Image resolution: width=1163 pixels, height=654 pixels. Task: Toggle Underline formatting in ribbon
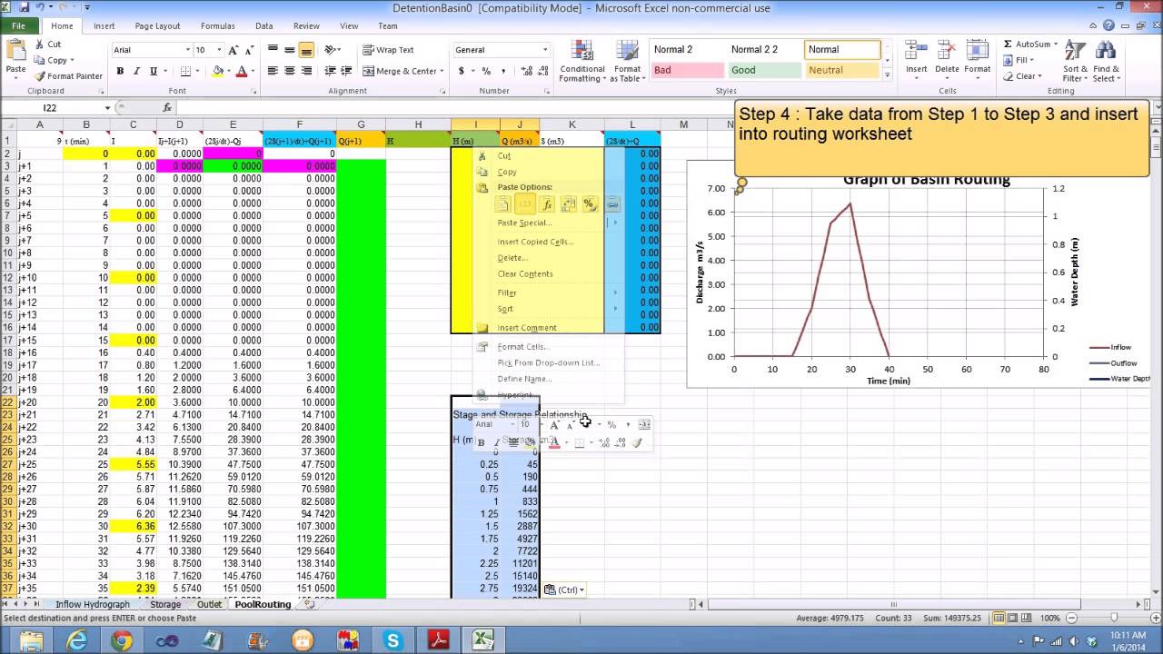coord(153,71)
